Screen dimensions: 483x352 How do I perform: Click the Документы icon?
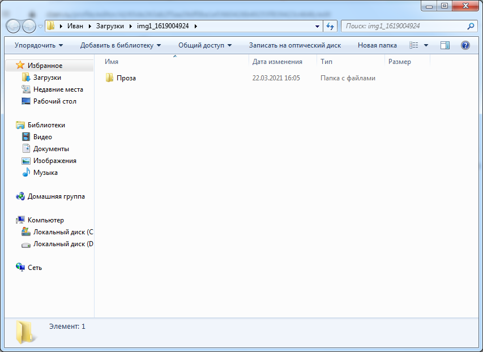point(26,148)
